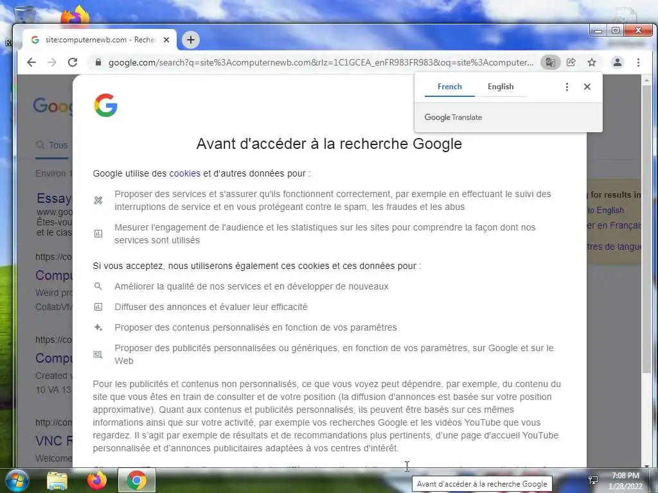Open the Chrome three-dot menu

638,62
